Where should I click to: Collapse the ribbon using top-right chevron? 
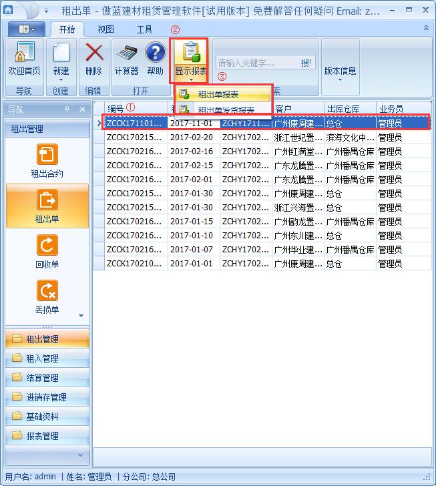tap(426, 28)
